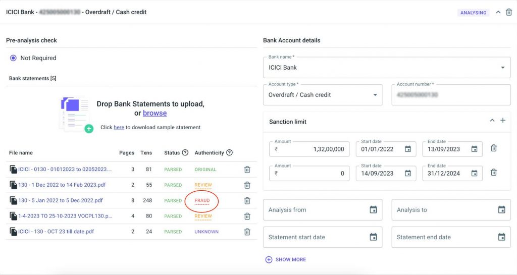Delete the 1,32,00,000 sanction limit row

[494, 148]
